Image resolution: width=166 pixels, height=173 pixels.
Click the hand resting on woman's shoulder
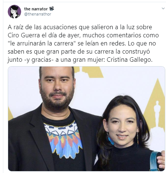coord(162,160)
